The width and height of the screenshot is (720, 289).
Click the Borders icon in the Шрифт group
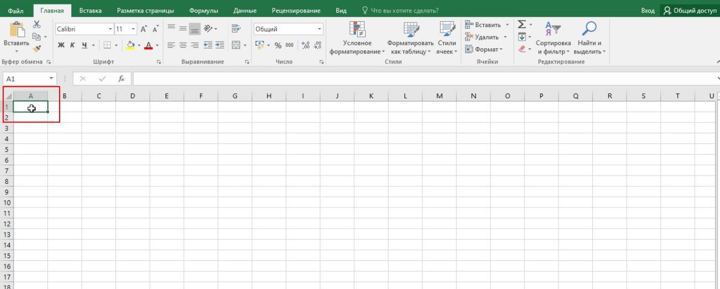coord(107,45)
